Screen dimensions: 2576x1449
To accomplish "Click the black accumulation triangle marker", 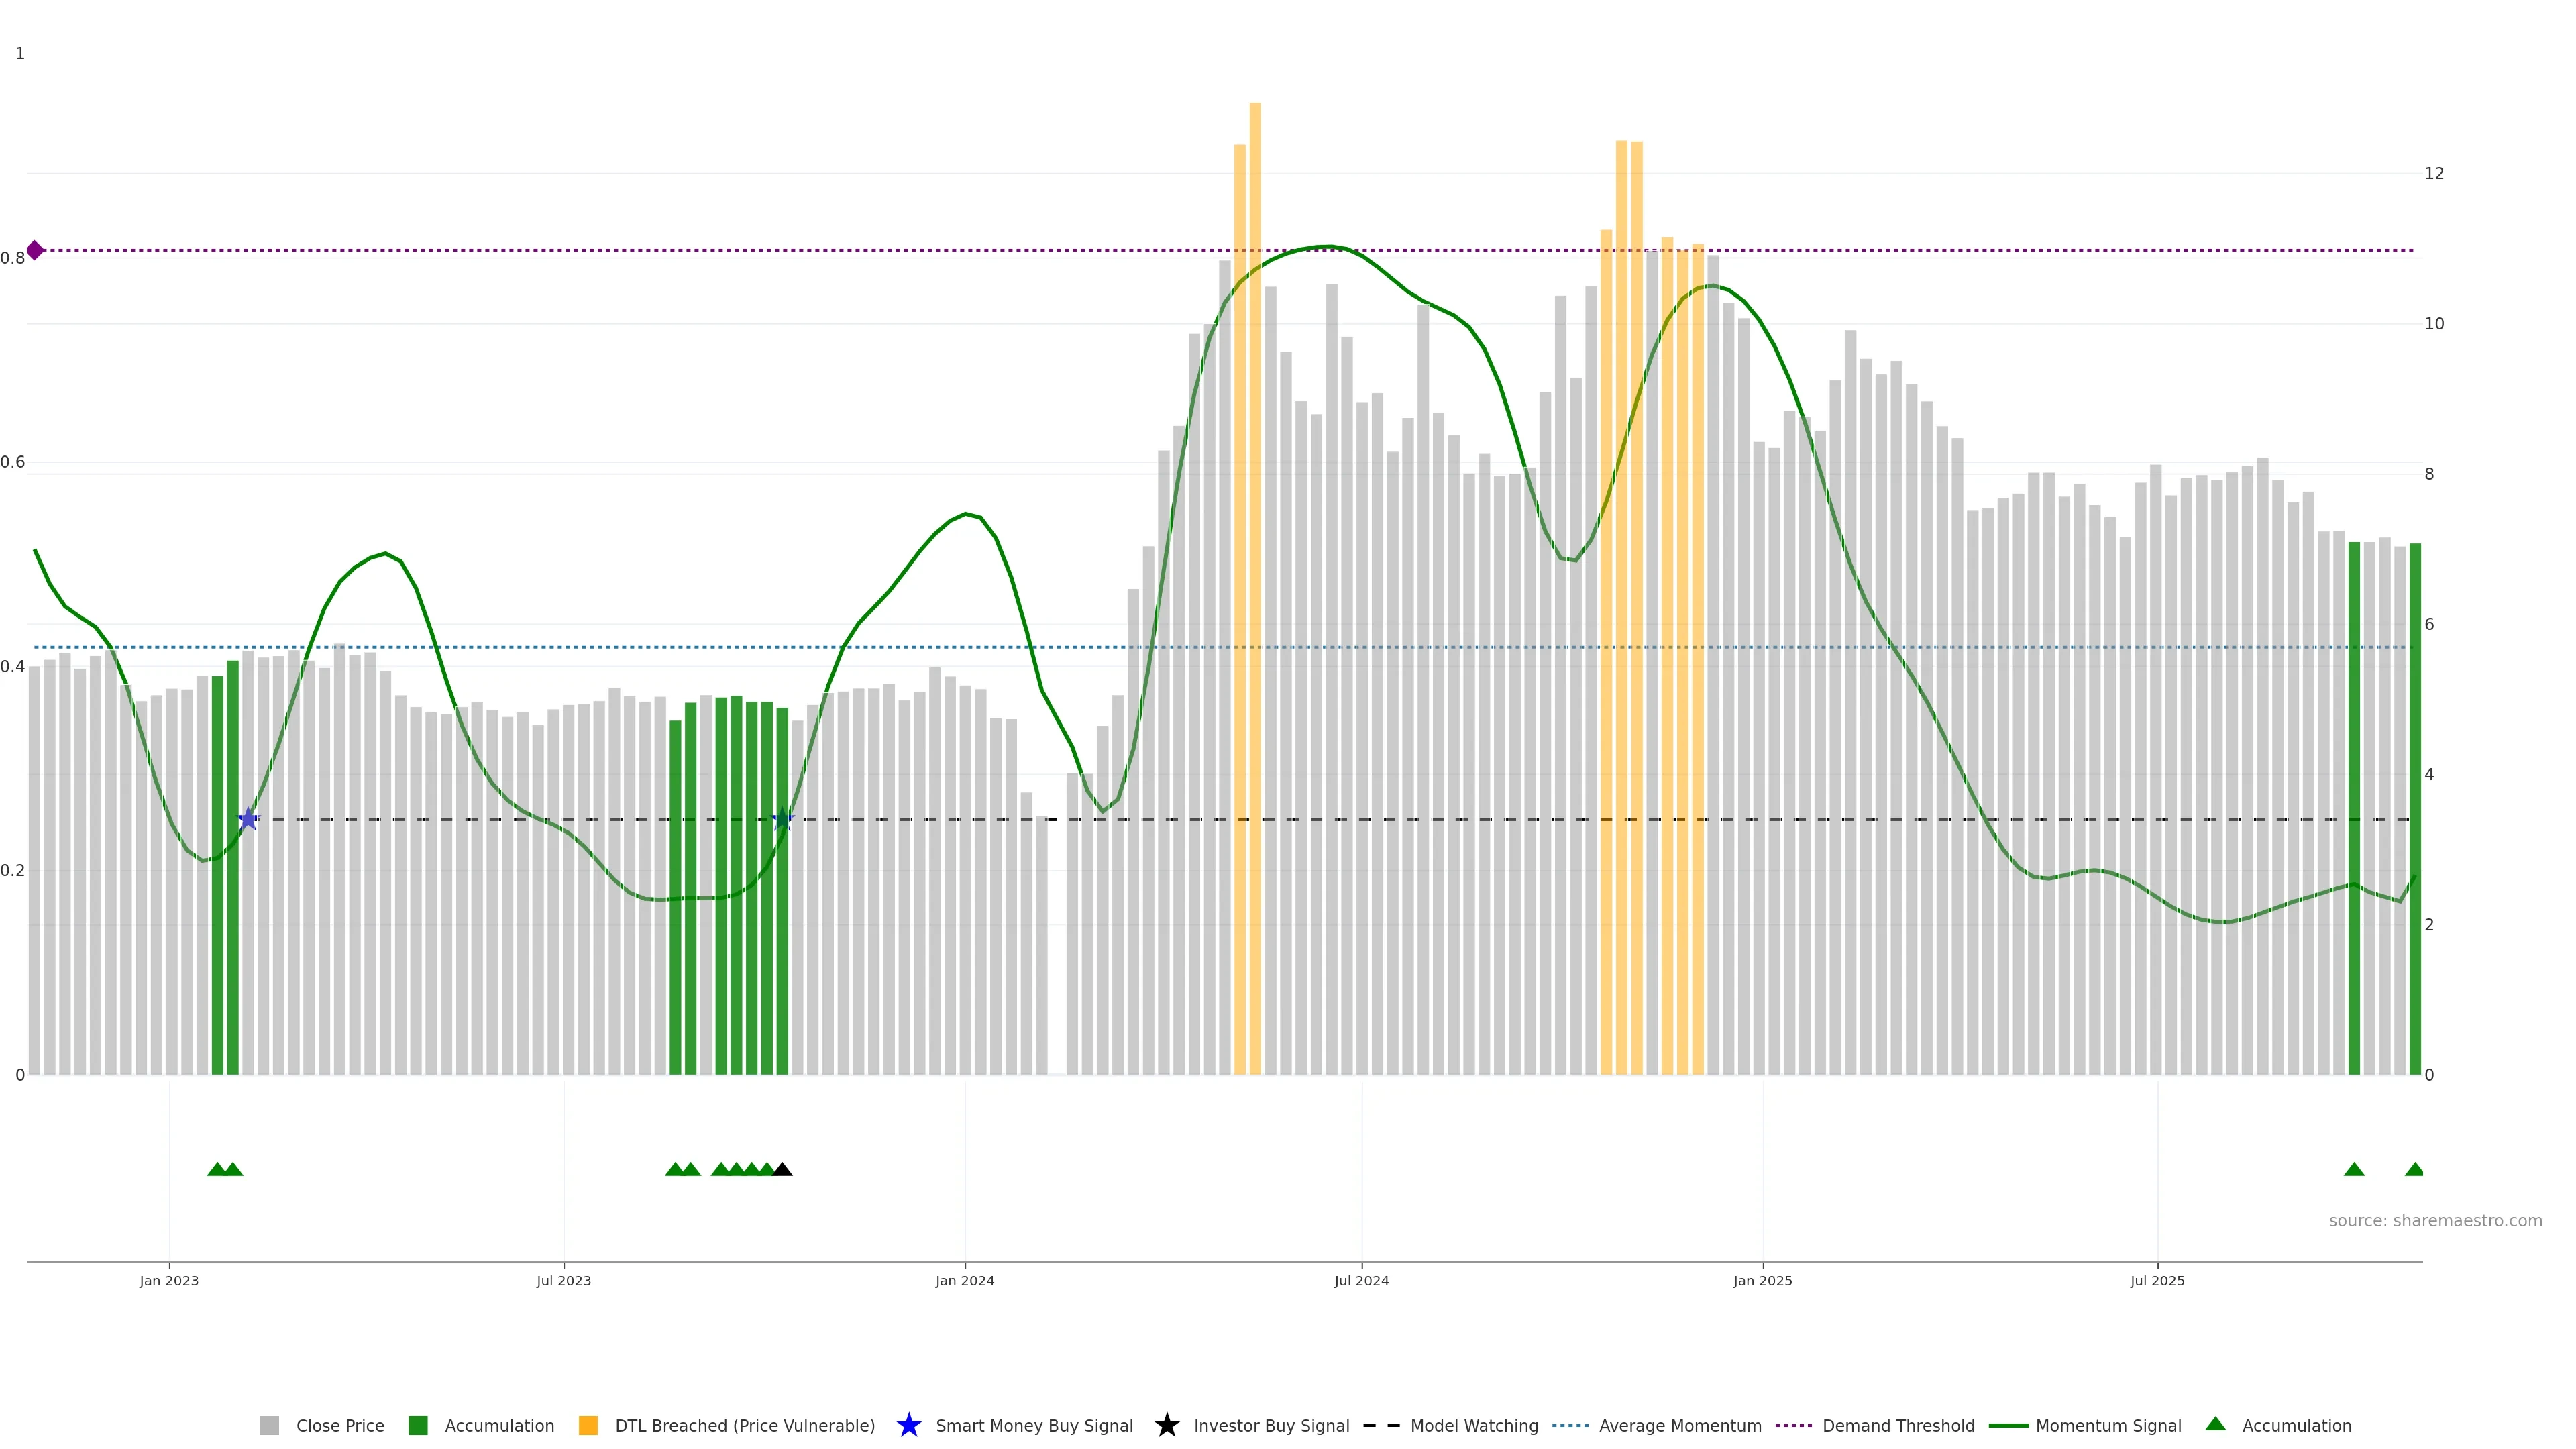I will pos(782,1169).
